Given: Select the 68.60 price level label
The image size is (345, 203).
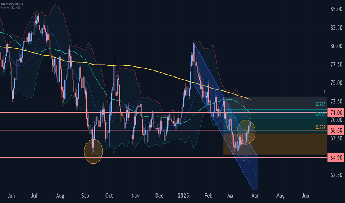Looking at the screenshot, I should point(336,130).
